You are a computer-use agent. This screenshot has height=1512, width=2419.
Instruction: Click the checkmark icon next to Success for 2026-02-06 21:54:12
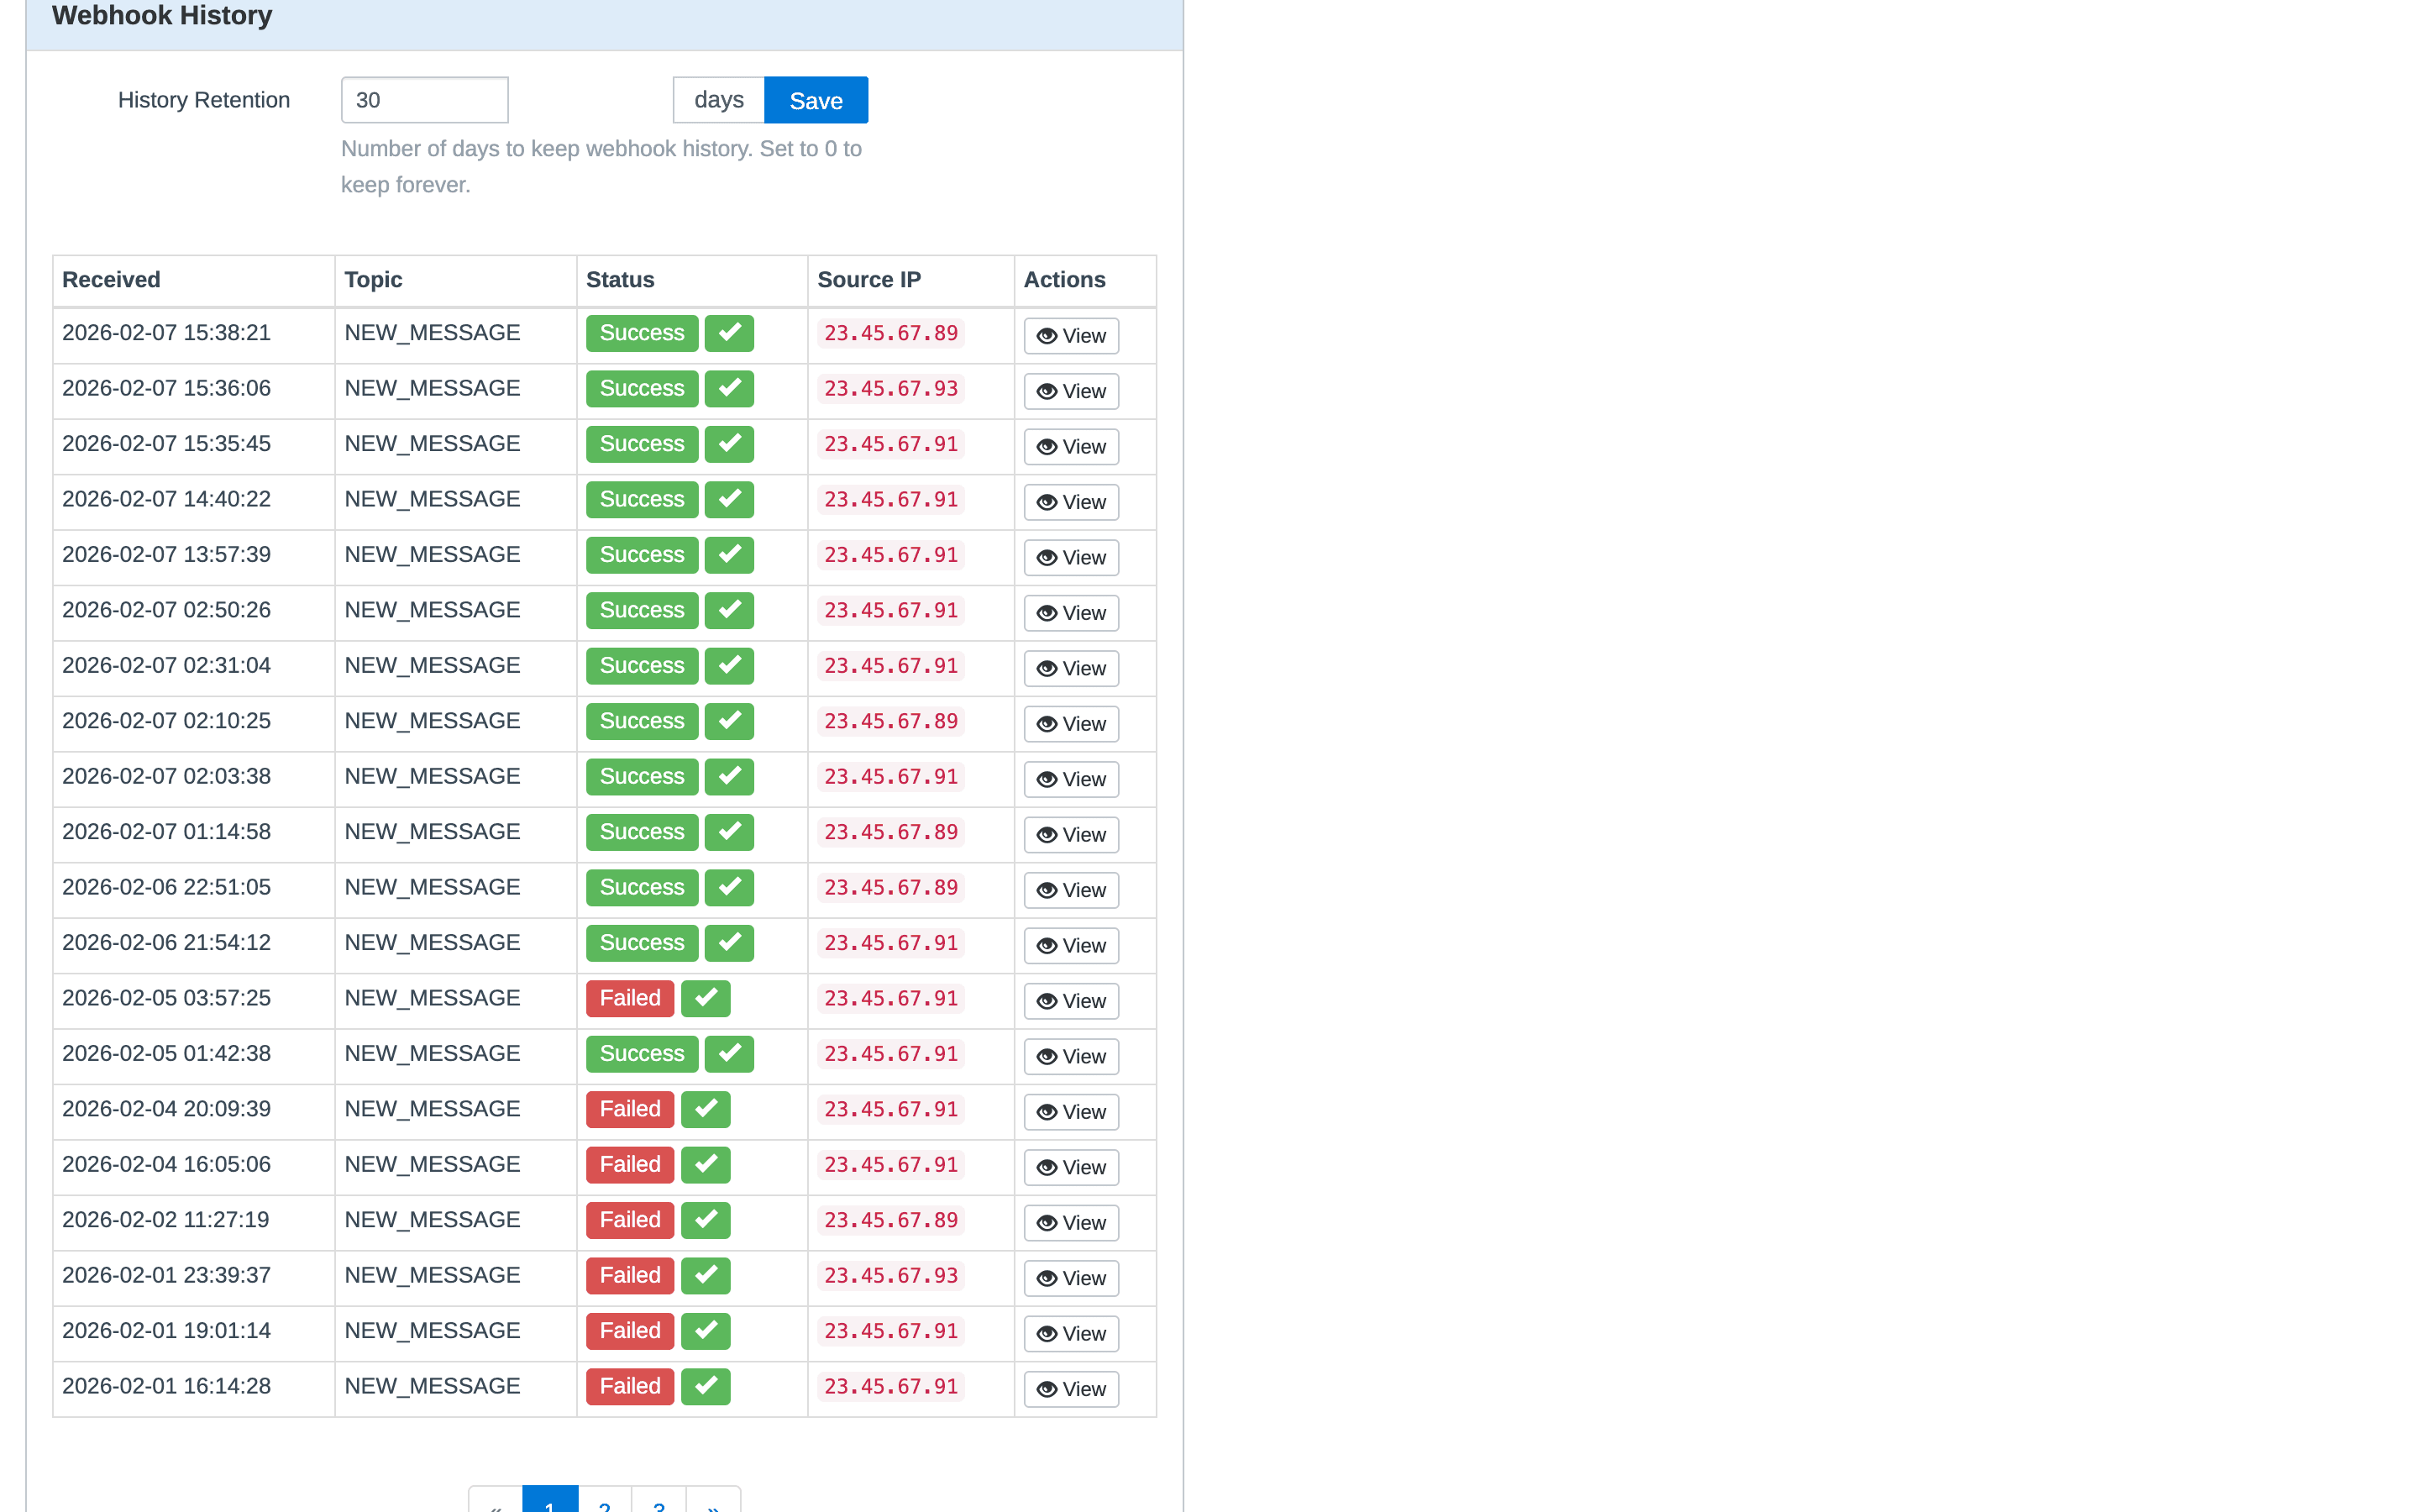(729, 943)
